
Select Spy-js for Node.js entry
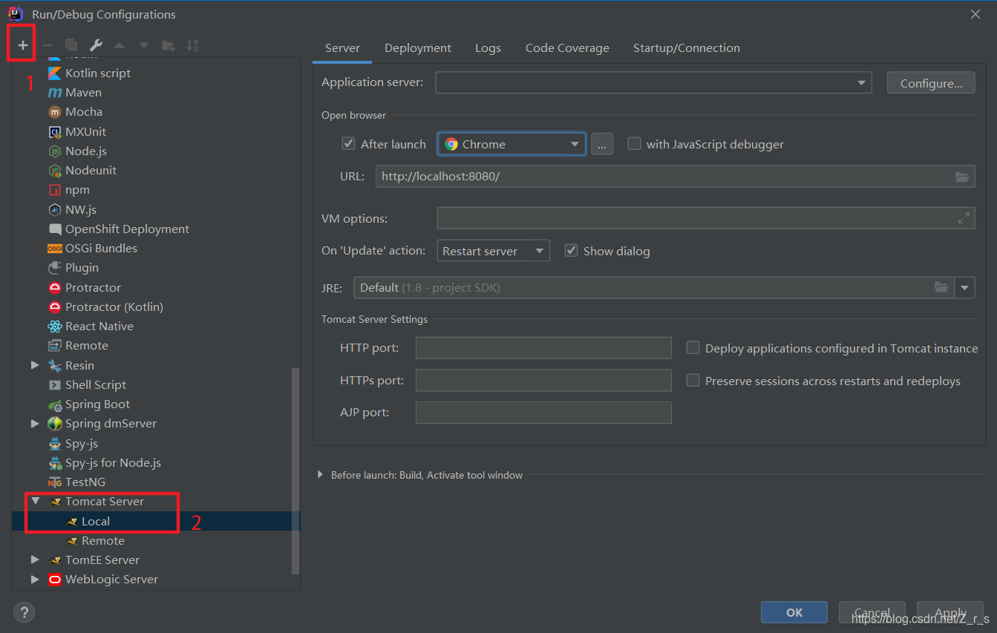click(113, 462)
